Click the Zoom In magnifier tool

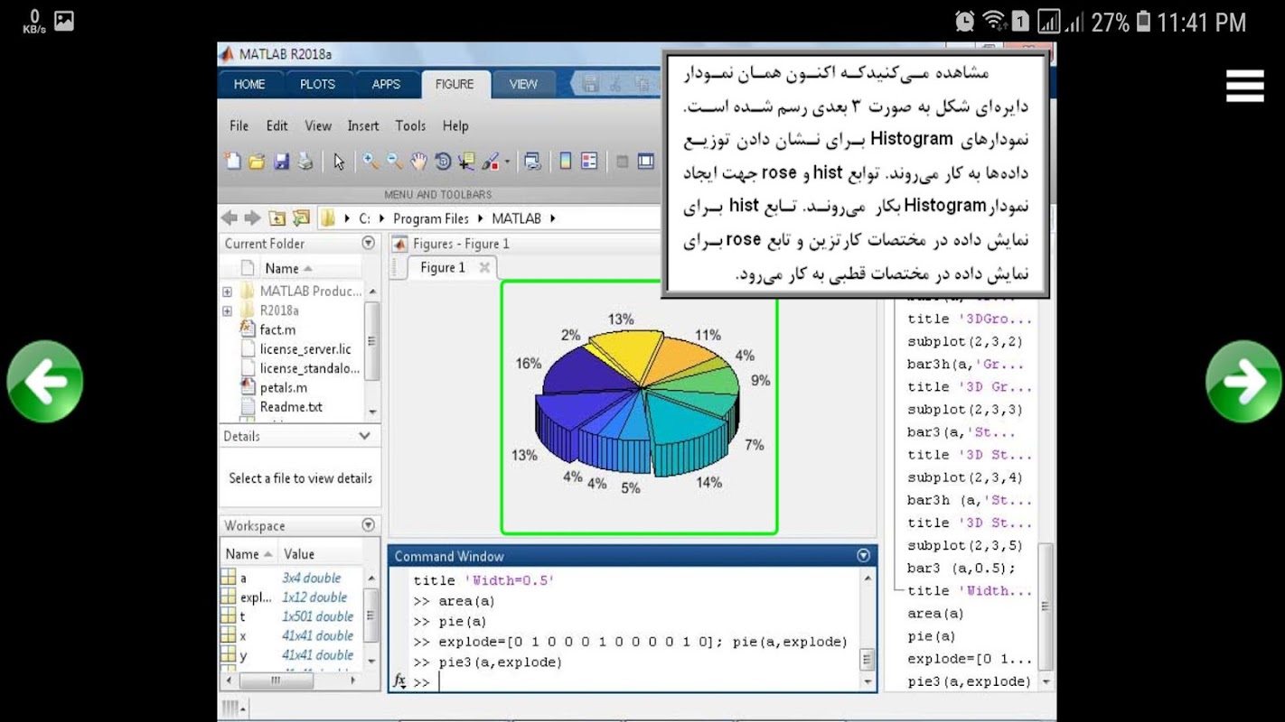point(370,162)
